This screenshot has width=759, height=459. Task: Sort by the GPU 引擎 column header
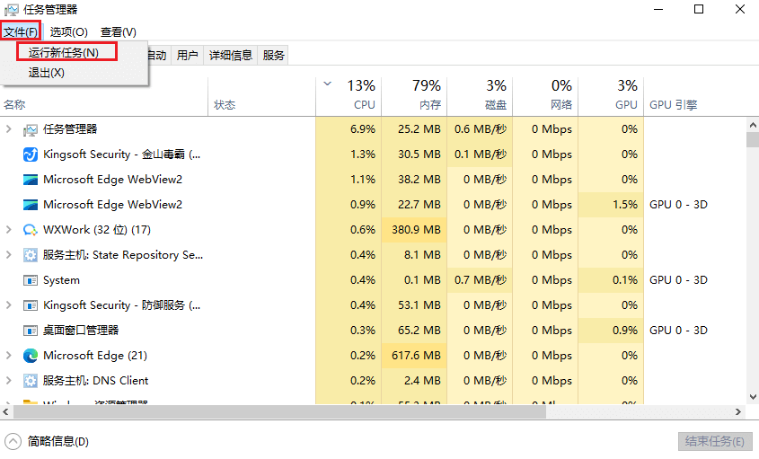click(x=673, y=104)
